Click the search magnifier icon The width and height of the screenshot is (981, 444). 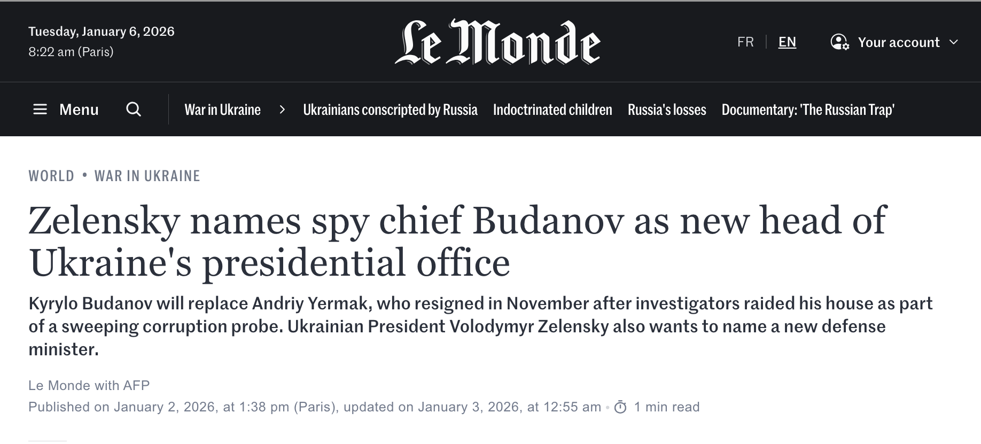[x=134, y=110]
